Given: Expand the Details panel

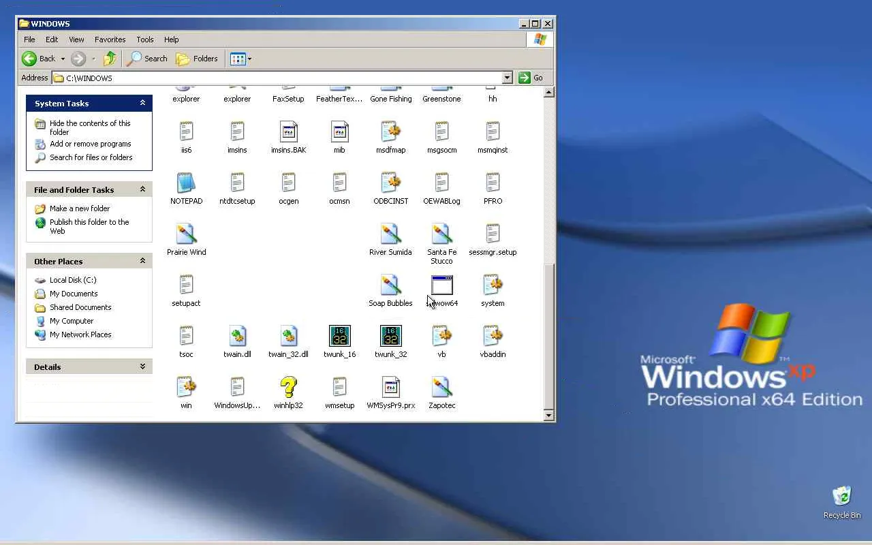Looking at the screenshot, I should [142, 367].
